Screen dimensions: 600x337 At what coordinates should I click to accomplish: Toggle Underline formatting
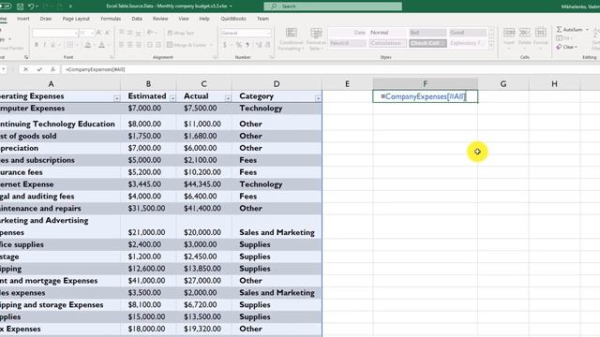pyautogui.click(x=53, y=45)
